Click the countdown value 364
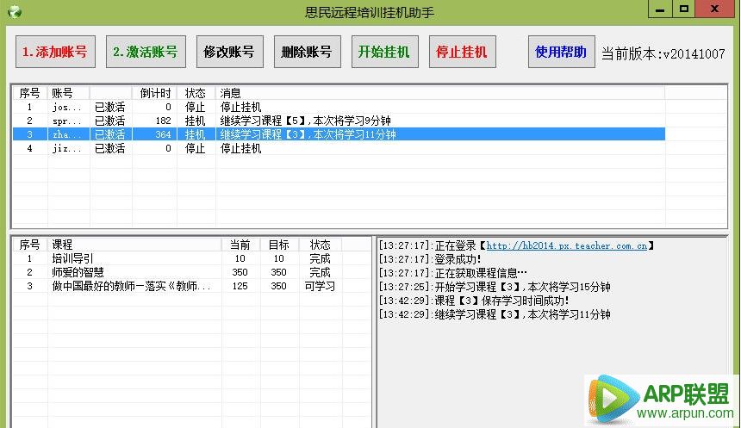 click(x=164, y=134)
